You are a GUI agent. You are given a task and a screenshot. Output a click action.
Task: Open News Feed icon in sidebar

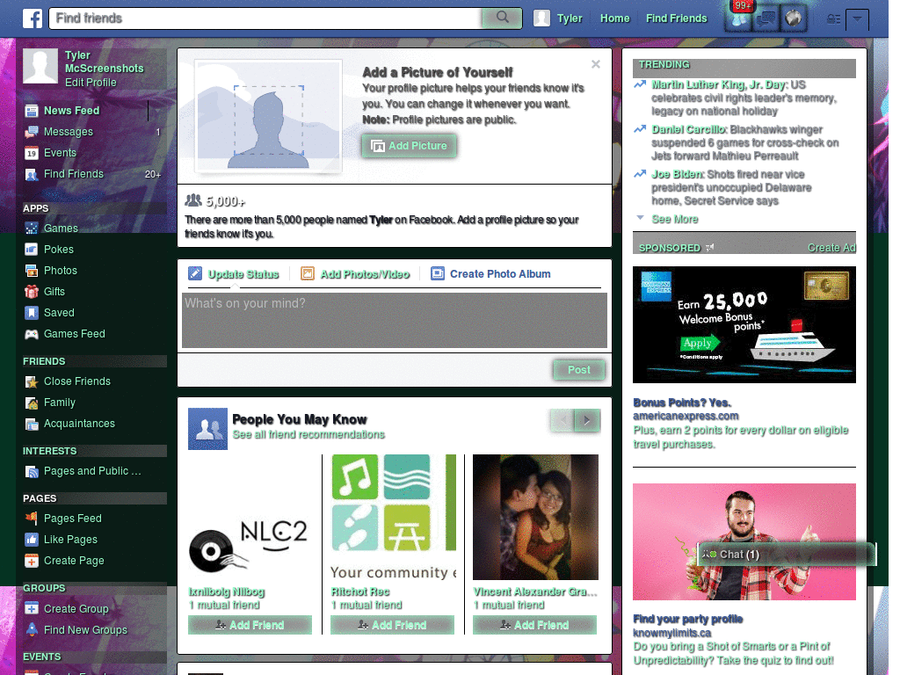click(32, 111)
